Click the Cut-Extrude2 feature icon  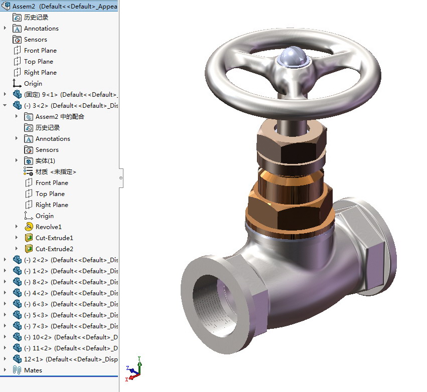[29, 249]
